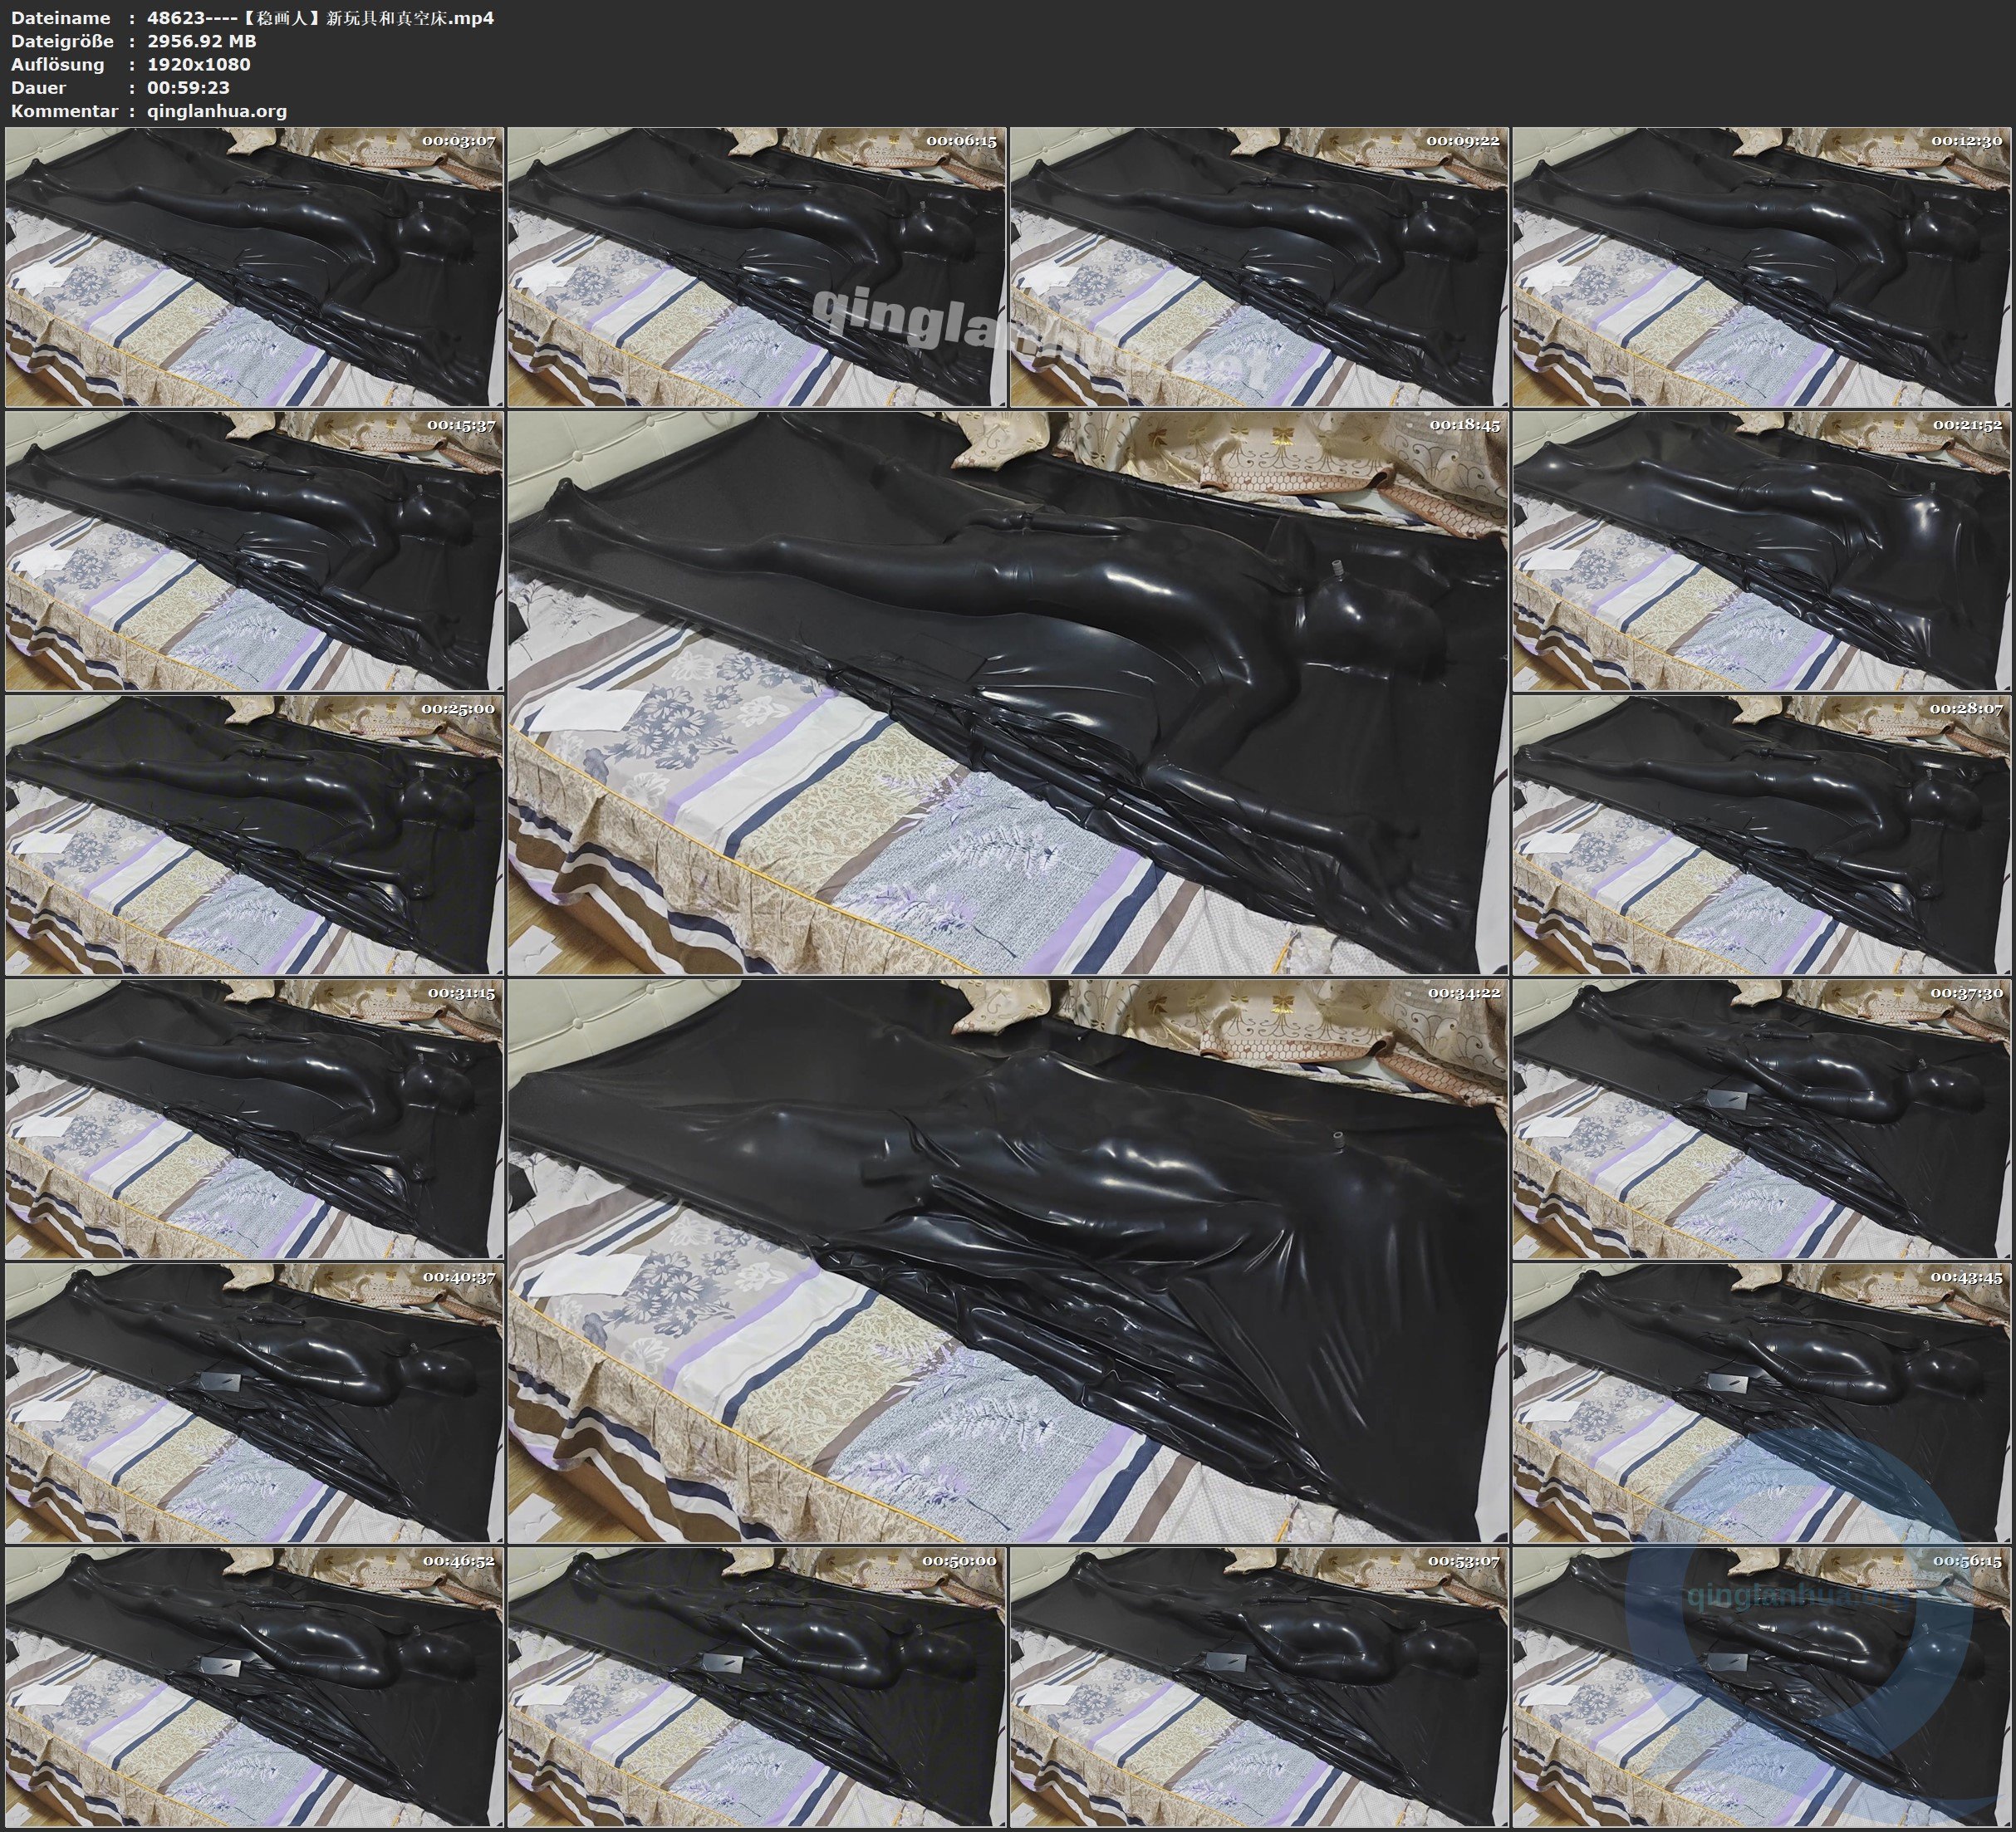Click the thumbnail timestamped 00:21:52

[1762, 551]
